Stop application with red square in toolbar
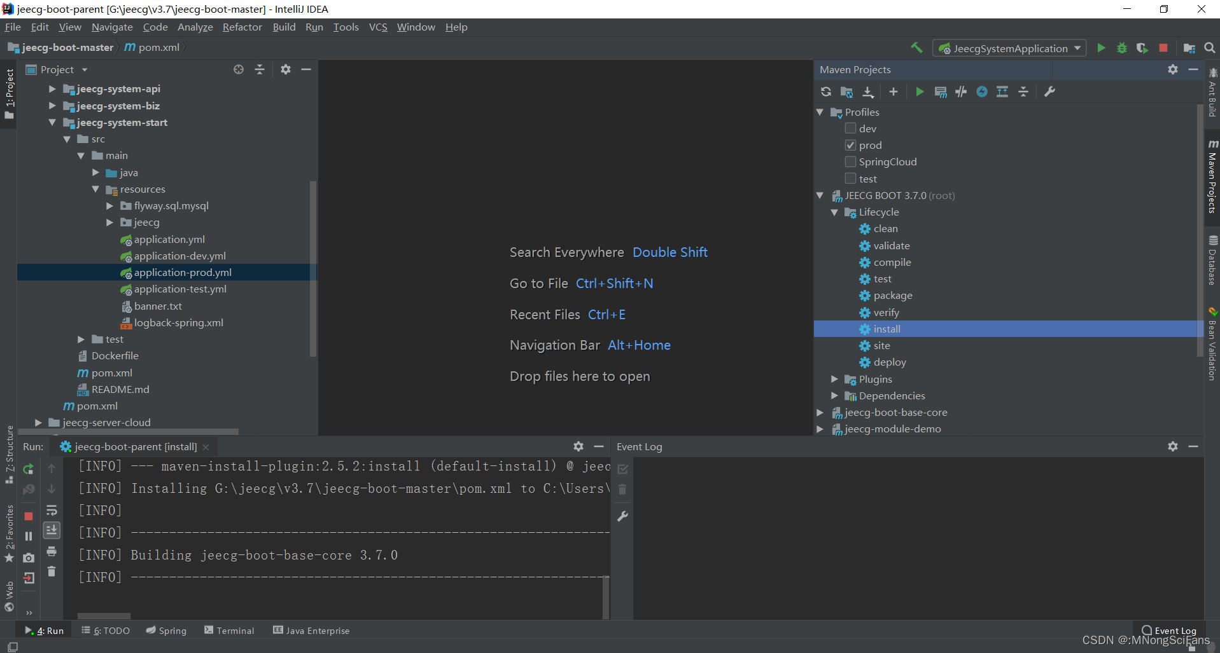1220x653 pixels. [1163, 48]
